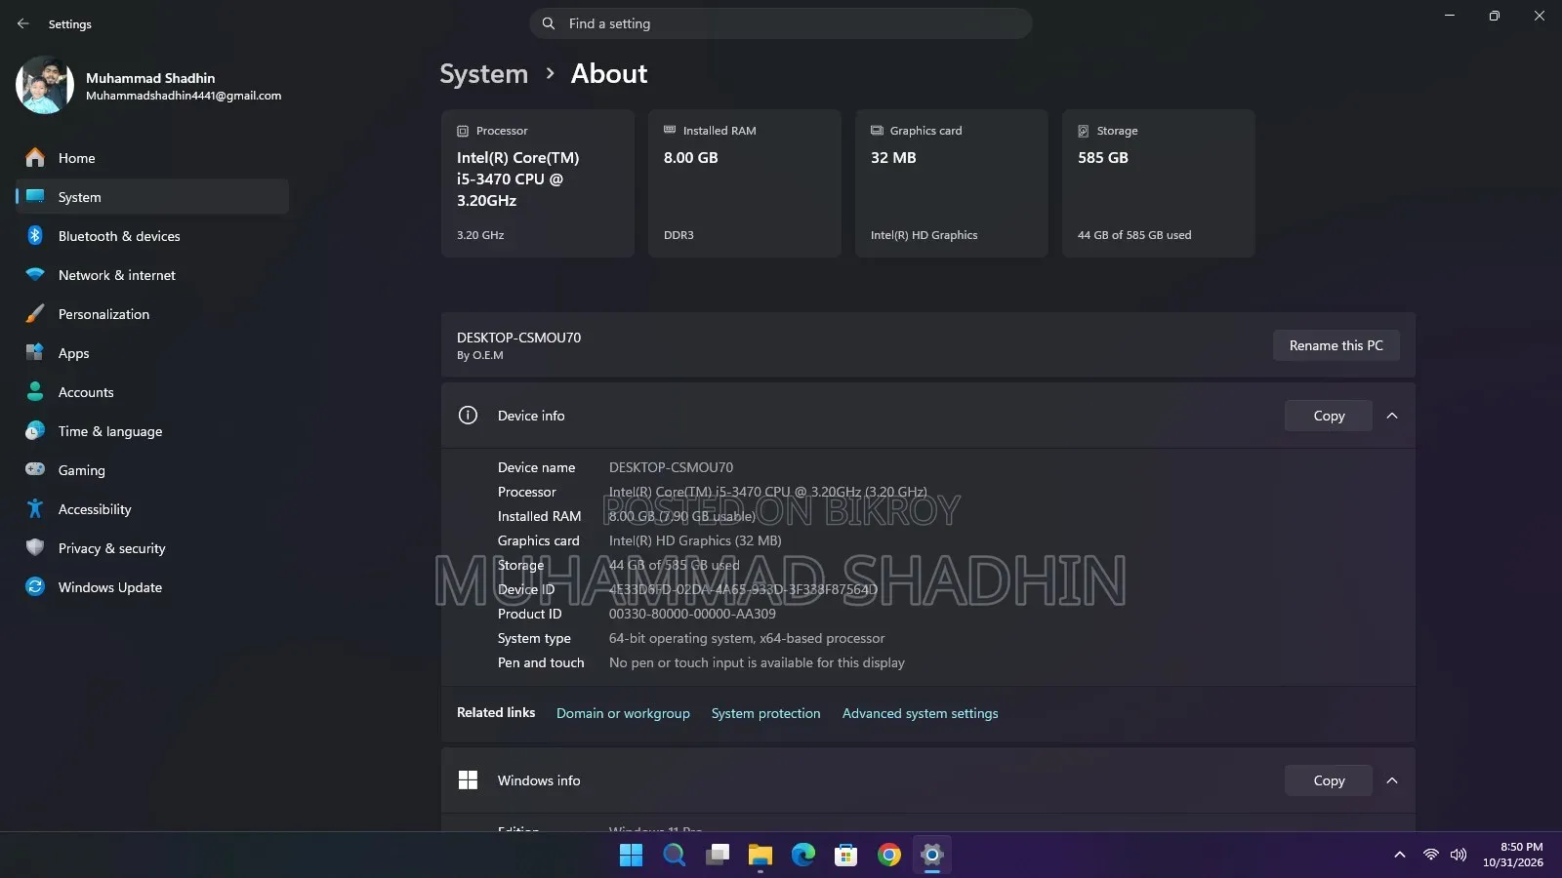Open Bluetooth & devices settings
Image resolution: width=1562 pixels, height=878 pixels.
click(152, 236)
